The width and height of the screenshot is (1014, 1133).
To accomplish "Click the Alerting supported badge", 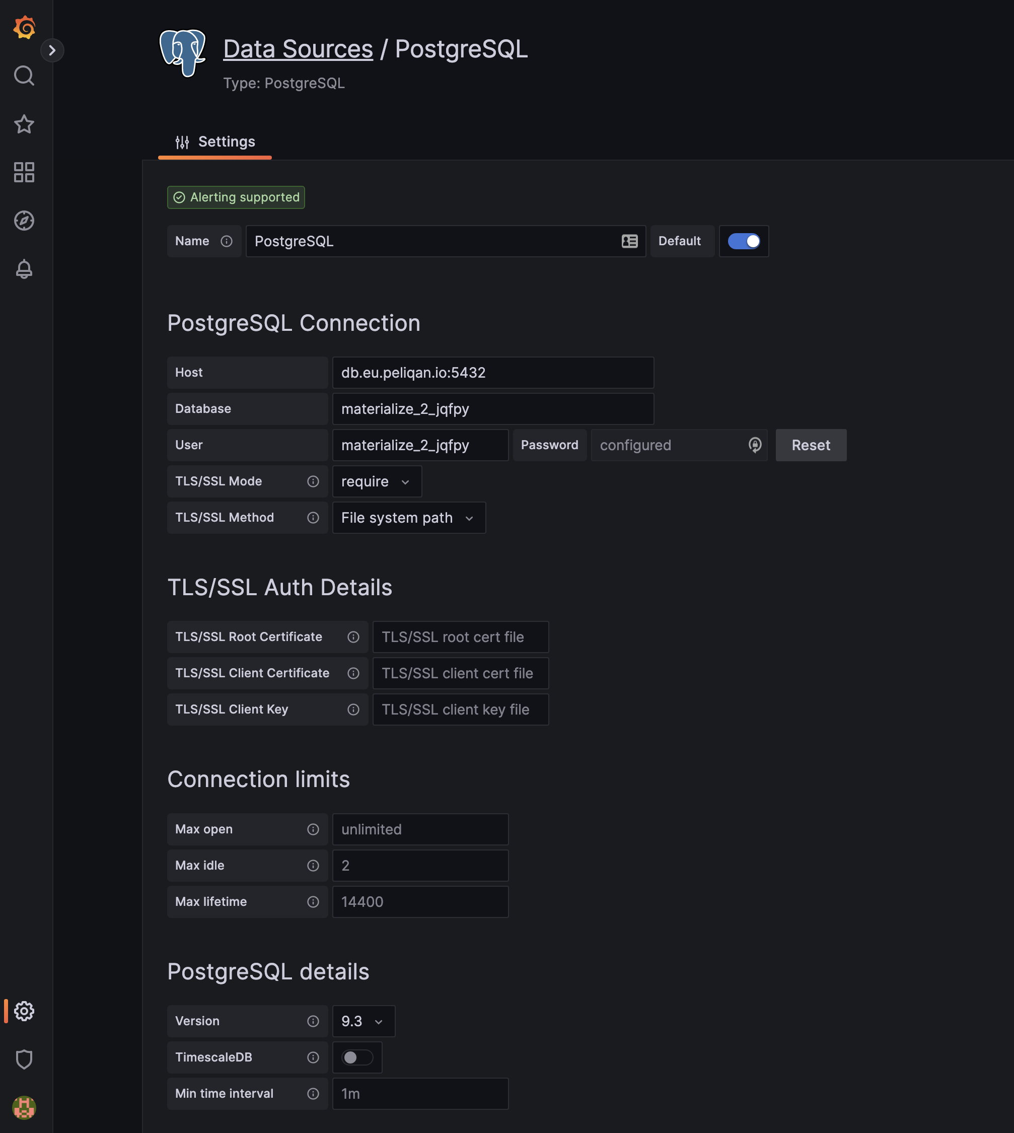I will point(236,197).
